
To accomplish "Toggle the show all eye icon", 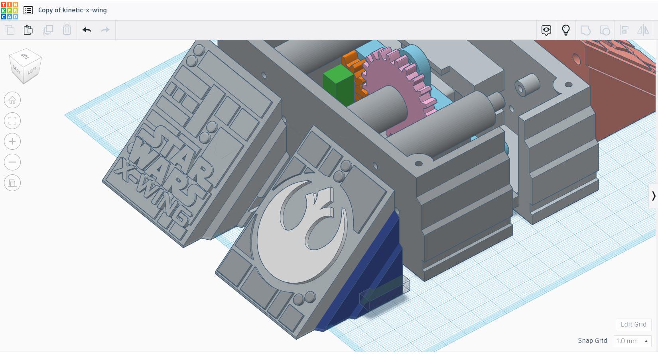I will pyautogui.click(x=546, y=30).
